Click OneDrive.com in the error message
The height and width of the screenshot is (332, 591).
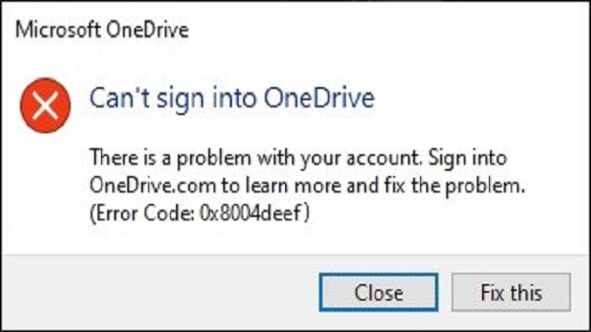pyautogui.click(x=153, y=185)
